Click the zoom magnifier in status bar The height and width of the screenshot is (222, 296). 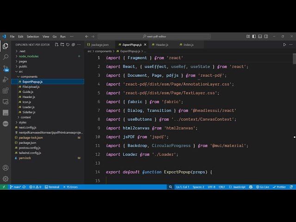point(171,187)
